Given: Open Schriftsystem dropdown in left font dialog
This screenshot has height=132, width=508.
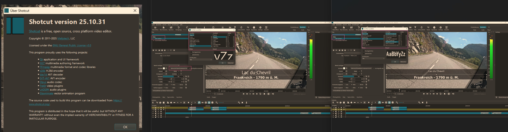Looking at the screenshot, I should [x=201, y=60].
